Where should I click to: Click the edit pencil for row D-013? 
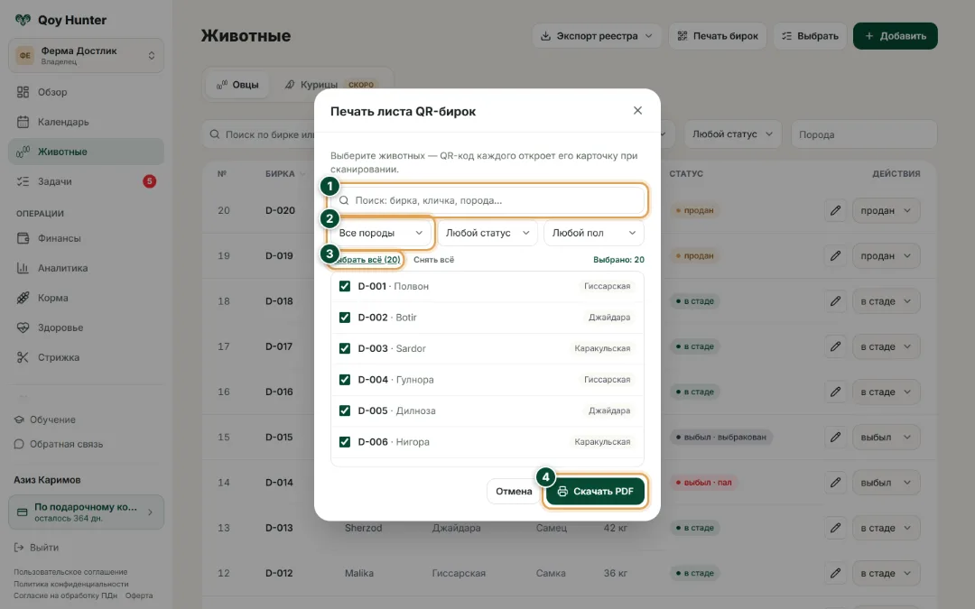coord(835,528)
